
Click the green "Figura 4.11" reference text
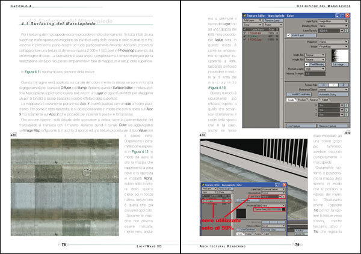pyautogui.click(x=32, y=71)
